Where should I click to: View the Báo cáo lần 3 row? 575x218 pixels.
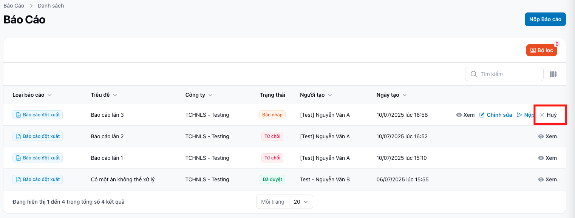(465, 115)
